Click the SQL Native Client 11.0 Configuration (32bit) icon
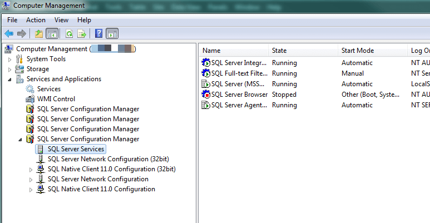The width and height of the screenshot is (430, 223). pyautogui.click(x=41, y=169)
